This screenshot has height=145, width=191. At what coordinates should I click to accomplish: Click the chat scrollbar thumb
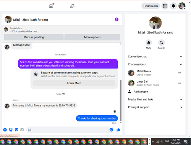[x=121, y=100]
